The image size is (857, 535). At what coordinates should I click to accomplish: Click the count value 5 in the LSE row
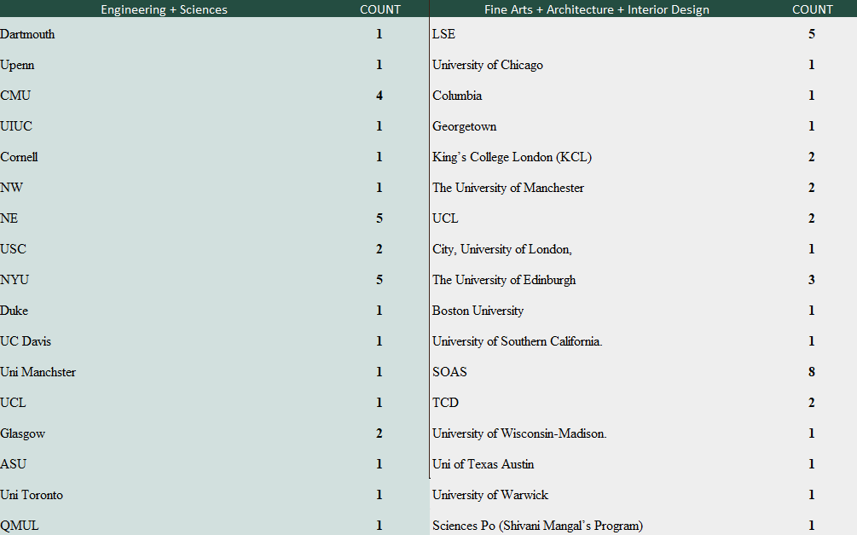pos(812,34)
